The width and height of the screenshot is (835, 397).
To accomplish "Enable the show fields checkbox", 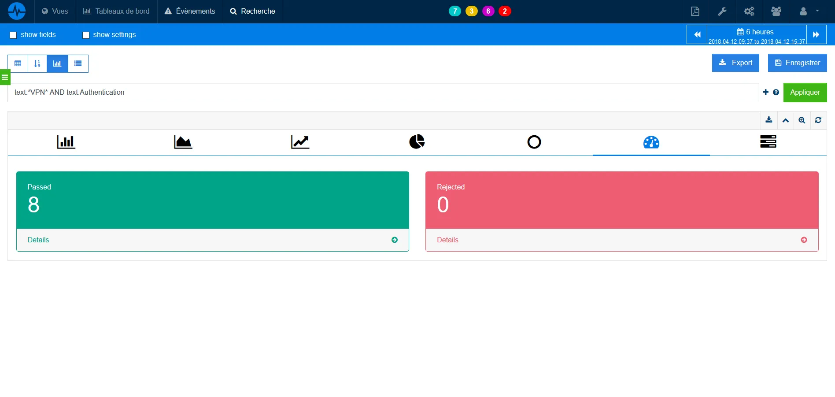I will 13,35.
